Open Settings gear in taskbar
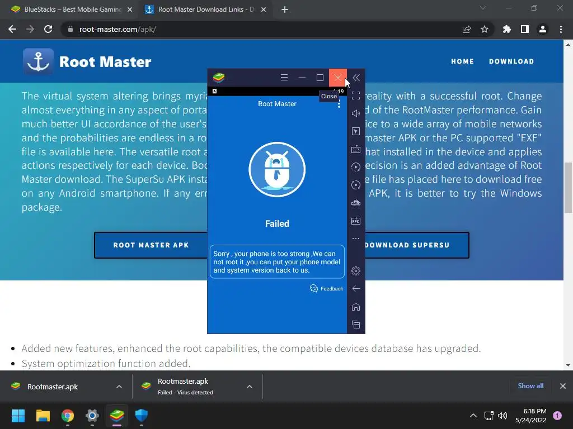The image size is (573, 429). [x=92, y=416]
